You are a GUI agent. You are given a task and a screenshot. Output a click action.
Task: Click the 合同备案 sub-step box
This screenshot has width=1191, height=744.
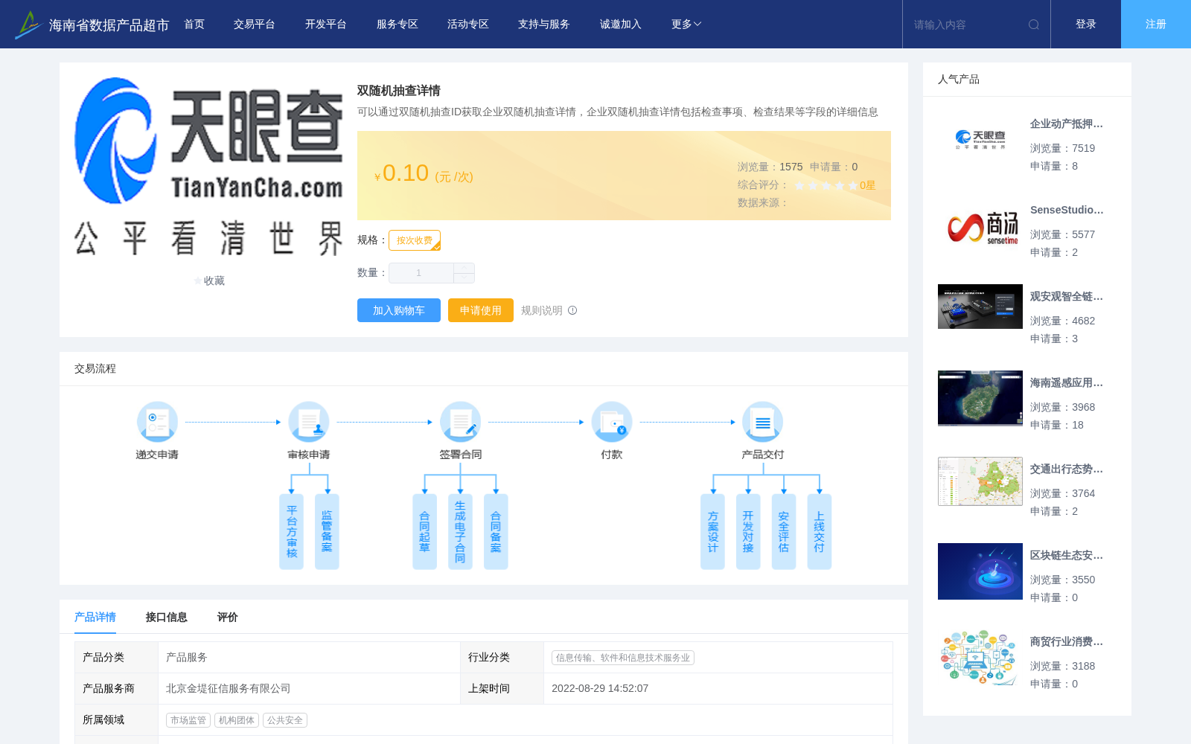(496, 531)
